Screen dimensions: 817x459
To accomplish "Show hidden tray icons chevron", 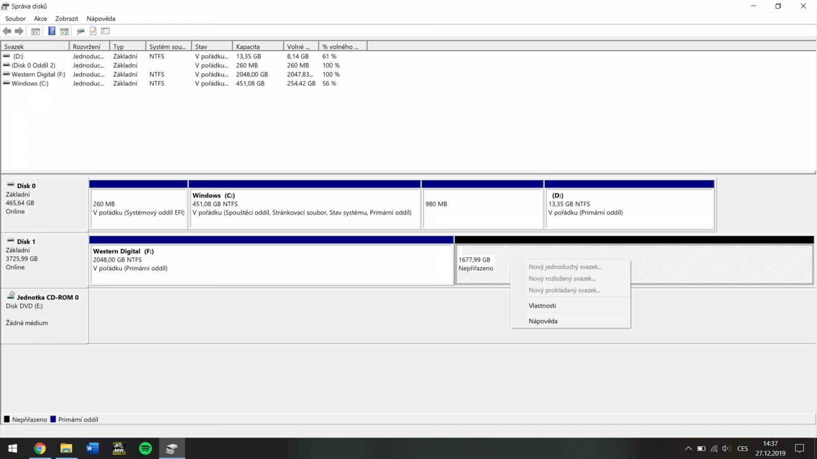I will click(x=688, y=449).
